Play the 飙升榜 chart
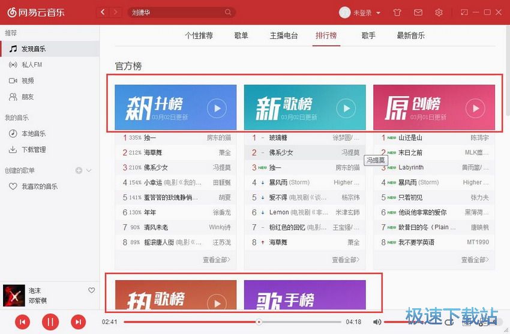 pyautogui.click(x=217, y=109)
